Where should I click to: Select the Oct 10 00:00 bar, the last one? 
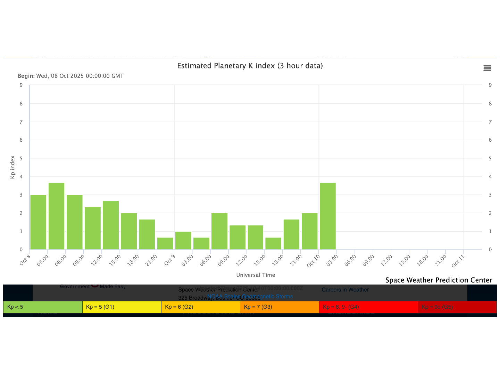coord(327,216)
